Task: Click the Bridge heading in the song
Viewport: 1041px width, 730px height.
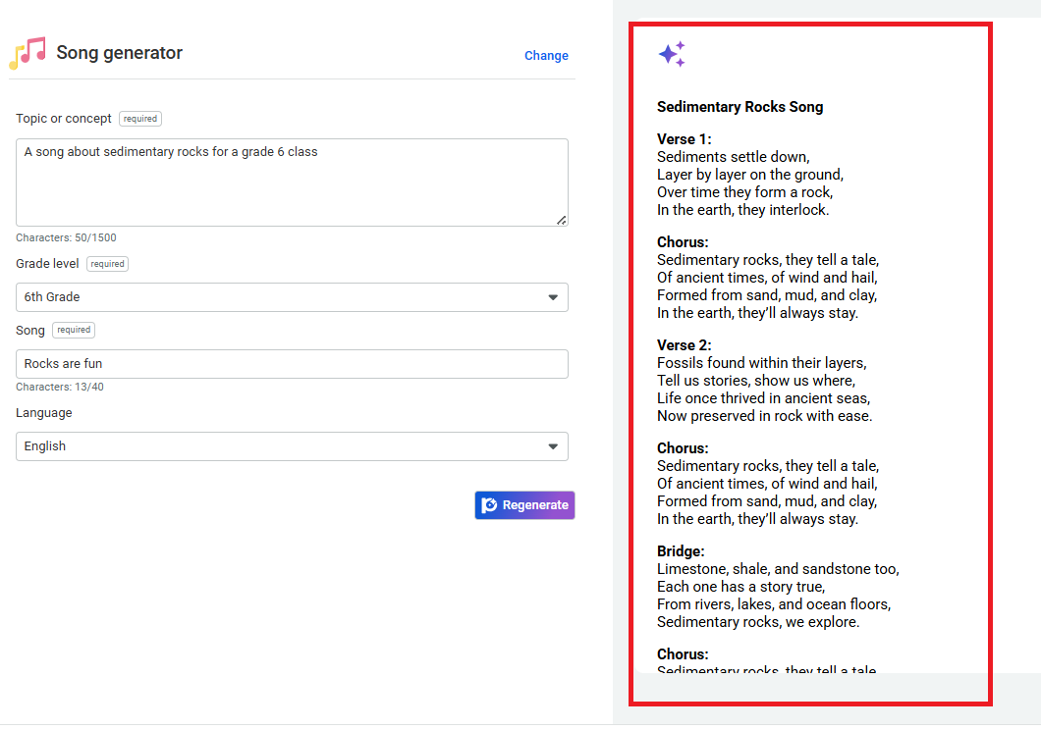Action: point(681,551)
